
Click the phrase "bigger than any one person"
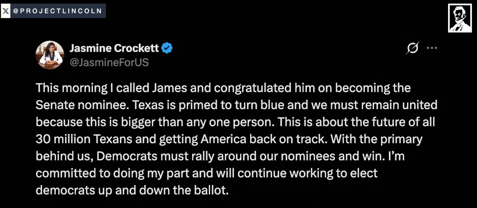tap(198, 122)
